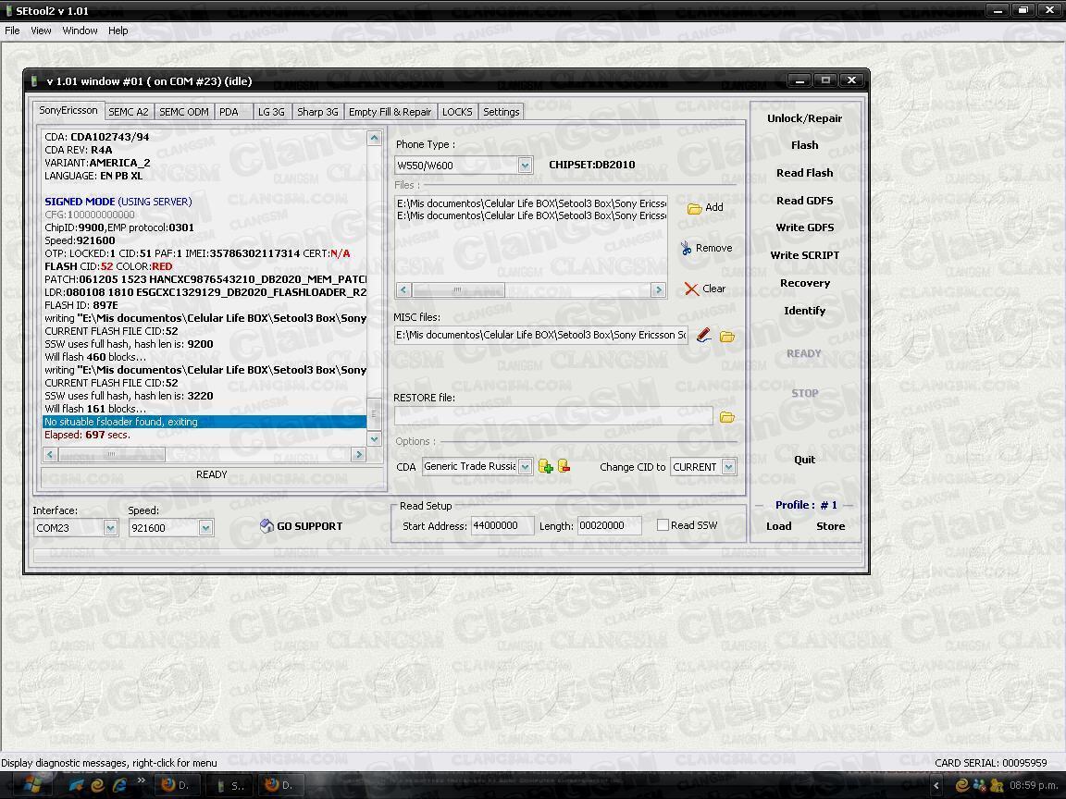Click the remove CDA red minus icon

[x=564, y=466]
